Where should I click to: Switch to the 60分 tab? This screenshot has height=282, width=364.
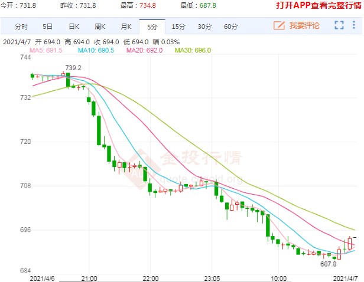(x=230, y=27)
